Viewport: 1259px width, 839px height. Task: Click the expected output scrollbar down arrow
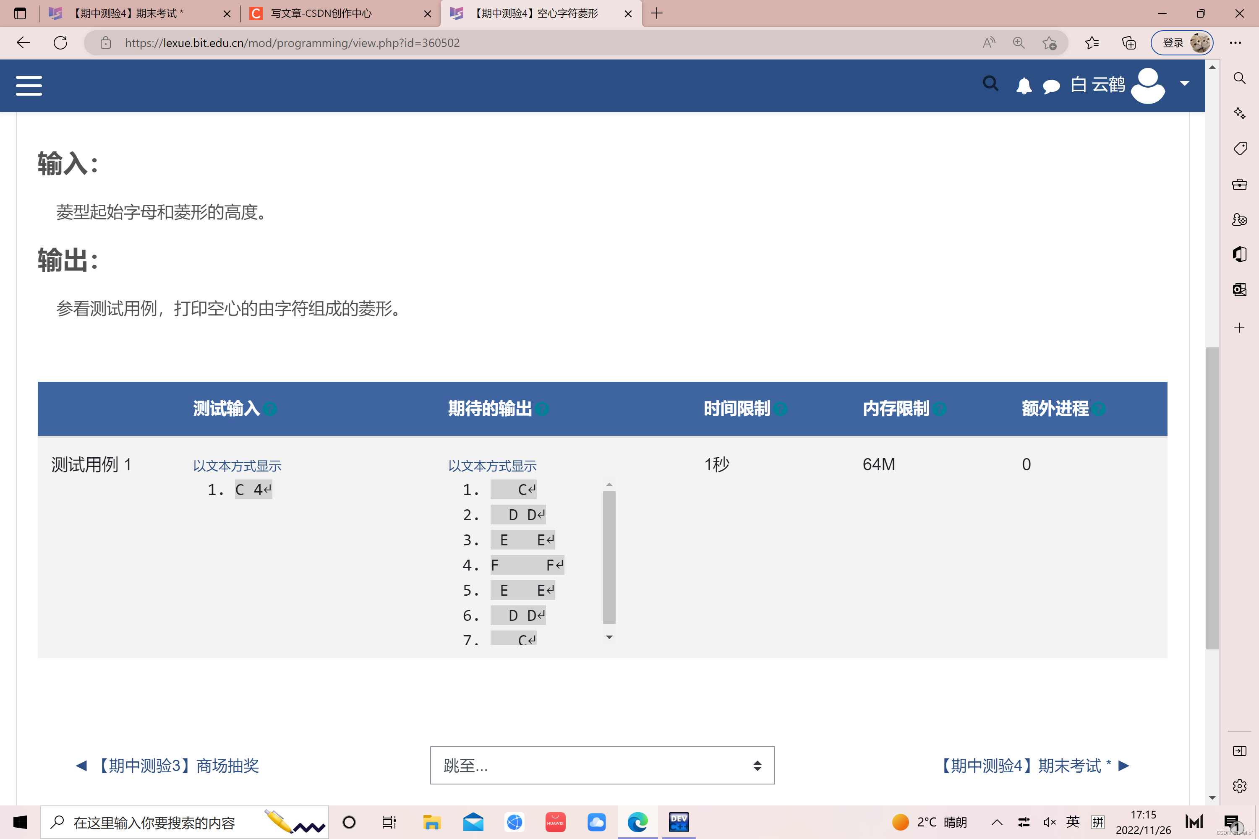pyautogui.click(x=609, y=637)
